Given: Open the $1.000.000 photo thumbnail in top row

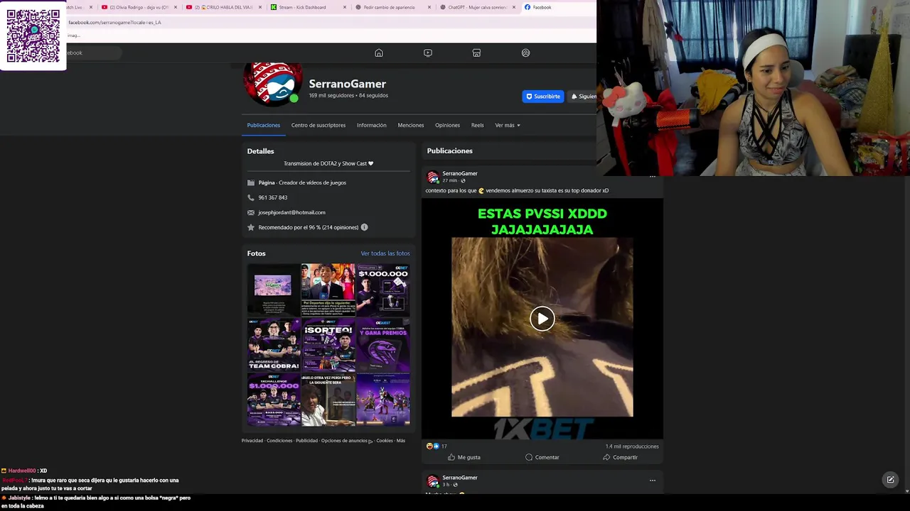Looking at the screenshot, I should pyautogui.click(x=383, y=290).
